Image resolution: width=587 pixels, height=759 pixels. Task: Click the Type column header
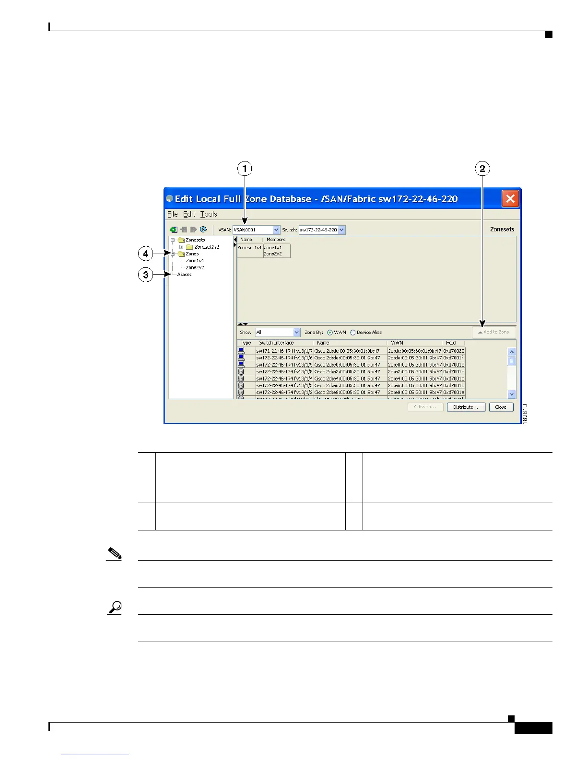pyautogui.click(x=246, y=343)
